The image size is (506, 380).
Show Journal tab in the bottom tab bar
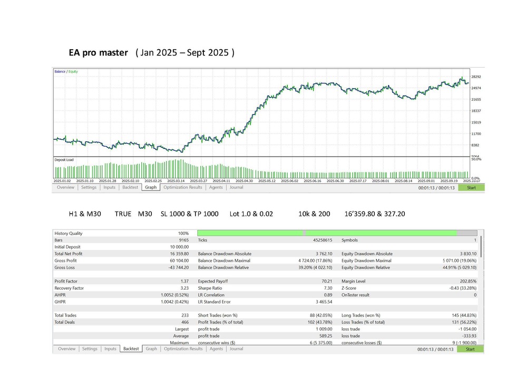pos(237,349)
